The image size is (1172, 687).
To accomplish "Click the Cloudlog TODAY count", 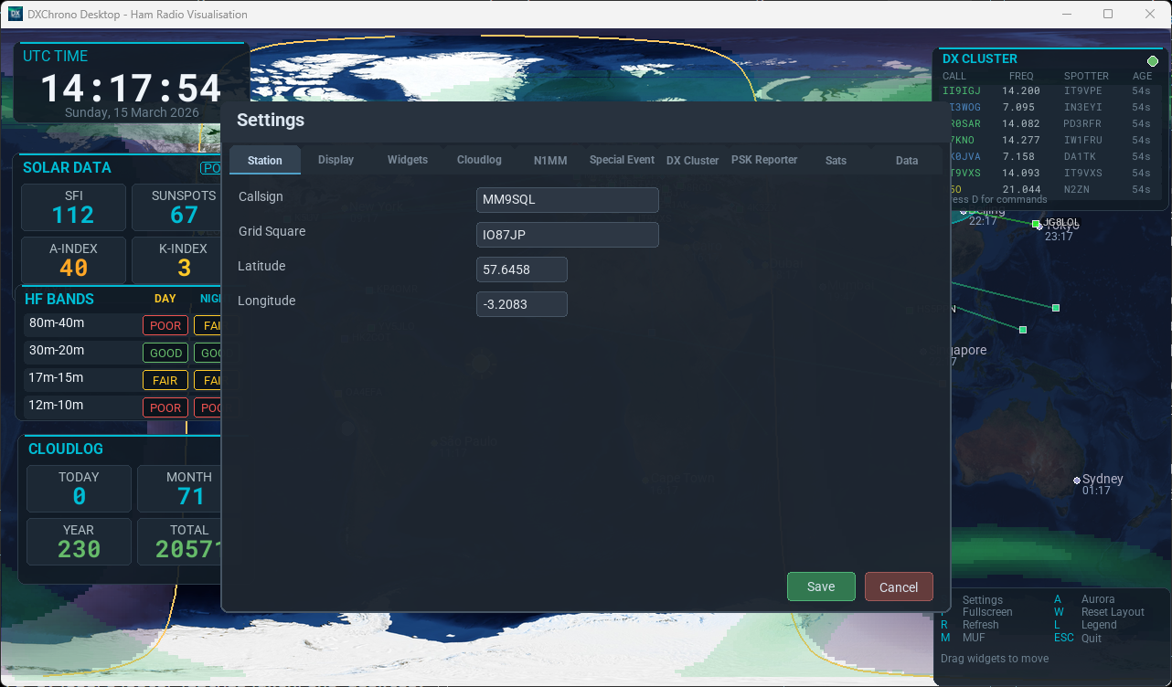I will pyautogui.click(x=79, y=496).
